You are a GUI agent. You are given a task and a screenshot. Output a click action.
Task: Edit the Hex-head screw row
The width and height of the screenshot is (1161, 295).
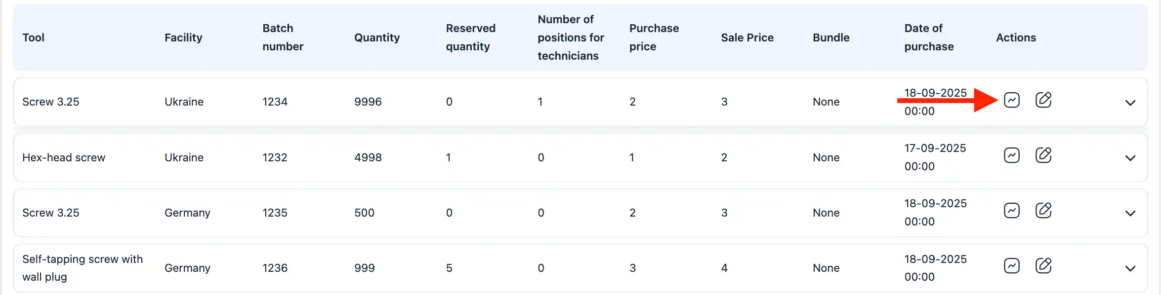coord(1043,155)
